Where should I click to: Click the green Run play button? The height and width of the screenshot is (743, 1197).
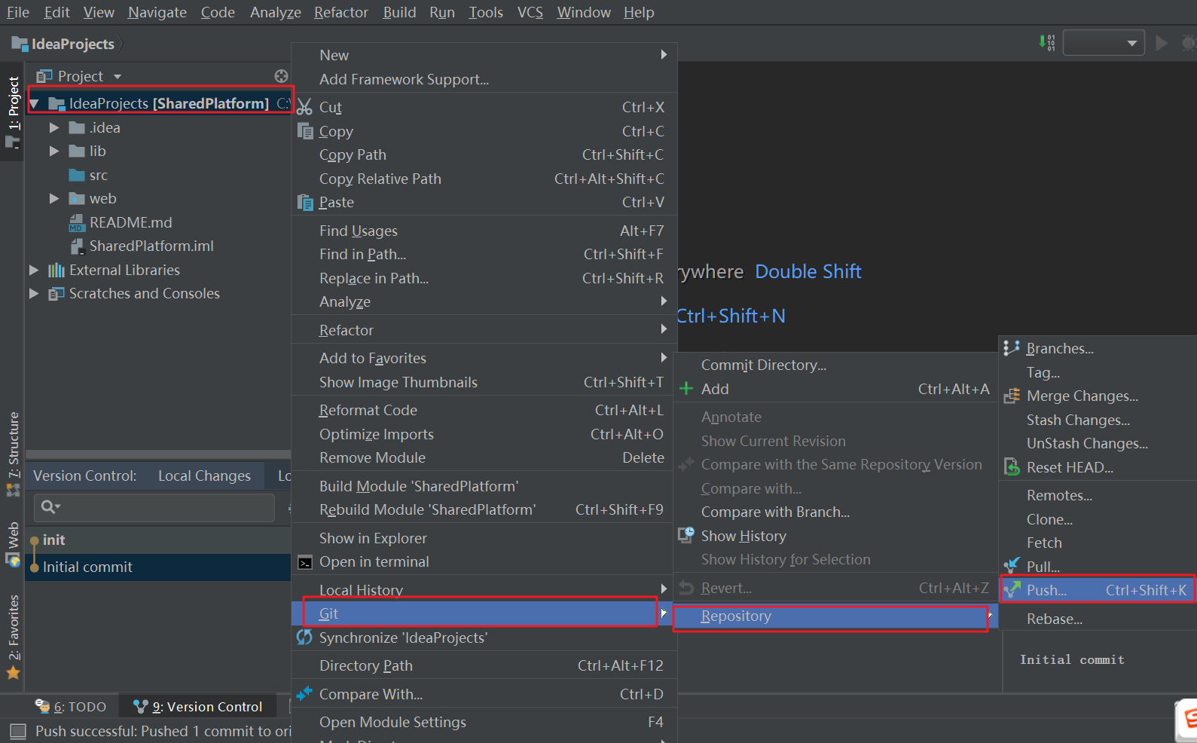click(x=1162, y=43)
